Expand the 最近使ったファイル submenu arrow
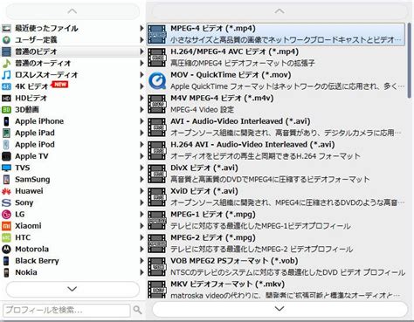414x322 pixels. coord(141,28)
